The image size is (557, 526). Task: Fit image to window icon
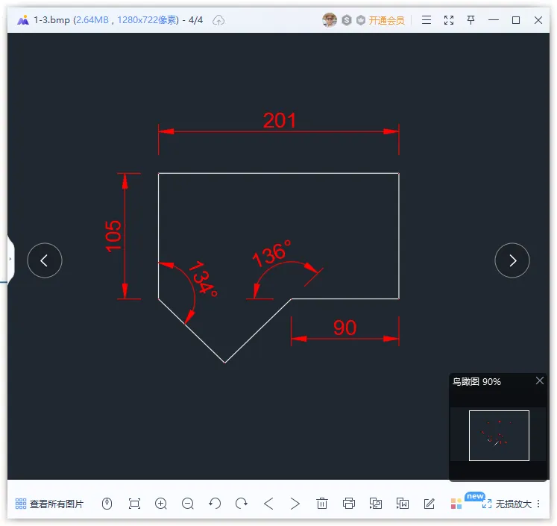click(x=134, y=504)
